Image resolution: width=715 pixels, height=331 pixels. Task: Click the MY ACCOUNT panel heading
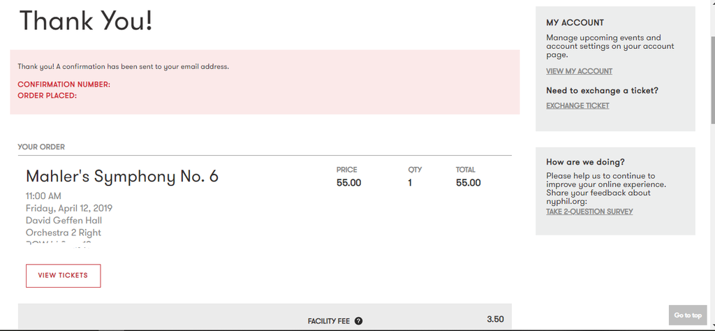pos(575,23)
